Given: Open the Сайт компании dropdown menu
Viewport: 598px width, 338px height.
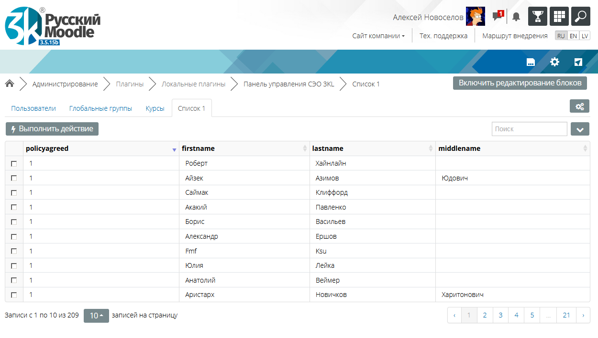Looking at the screenshot, I should click(378, 36).
